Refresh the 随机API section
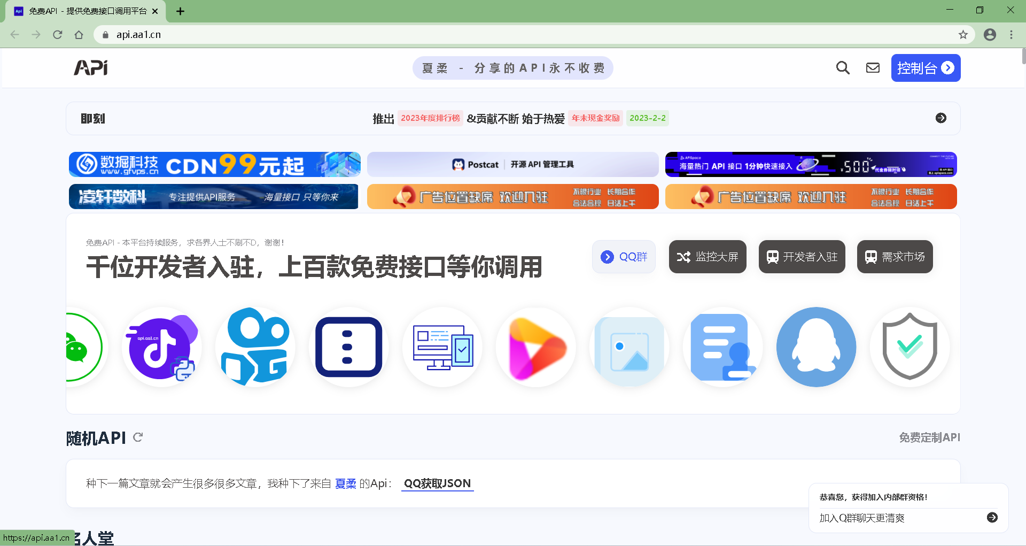Image resolution: width=1026 pixels, height=546 pixels. tap(138, 437)
